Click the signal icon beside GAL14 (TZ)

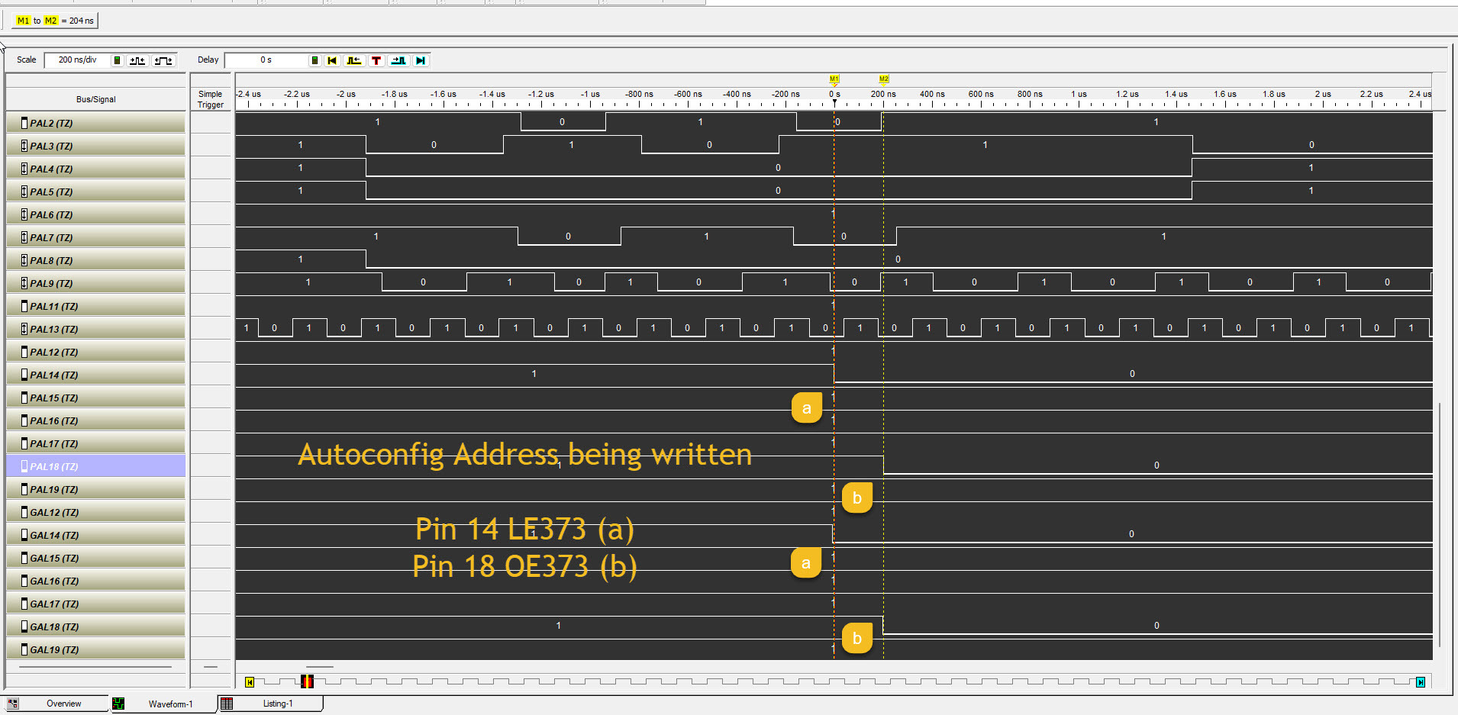point(24,535)
